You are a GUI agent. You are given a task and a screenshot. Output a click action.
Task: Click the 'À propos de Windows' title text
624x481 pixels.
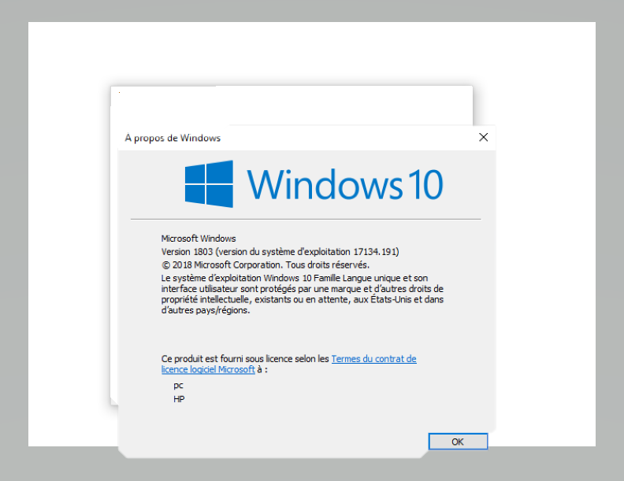(x=173, y=138)
